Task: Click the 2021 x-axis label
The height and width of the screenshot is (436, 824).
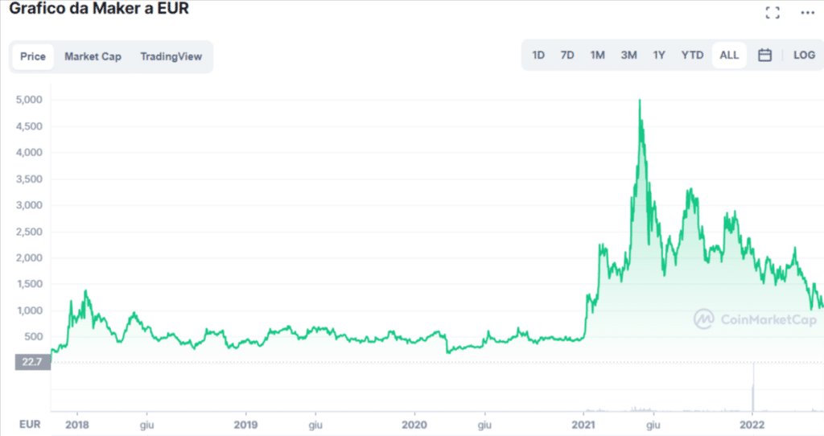Action: tap(583, 425)
